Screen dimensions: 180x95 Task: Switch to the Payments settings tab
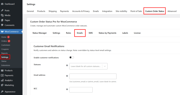coord(65,11)
